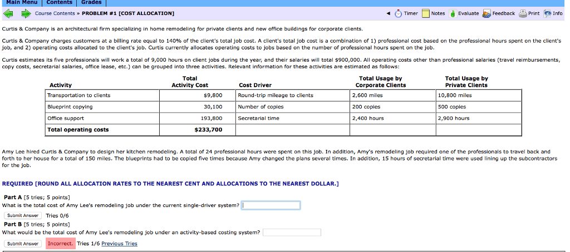
Task: Submit Answer for Part A
Action: tap(23, 215)
